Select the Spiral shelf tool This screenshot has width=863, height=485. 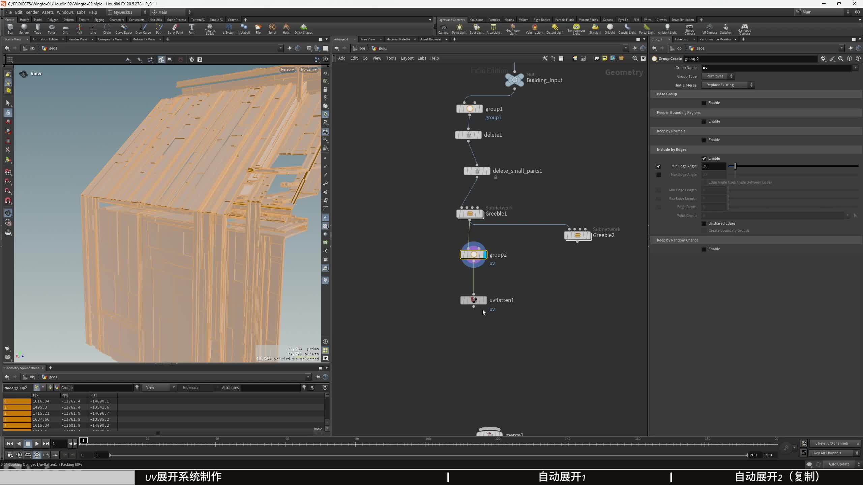(272, 28)
